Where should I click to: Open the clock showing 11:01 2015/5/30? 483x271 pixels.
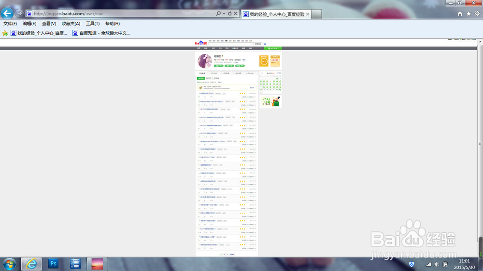[x=464, y=264]
